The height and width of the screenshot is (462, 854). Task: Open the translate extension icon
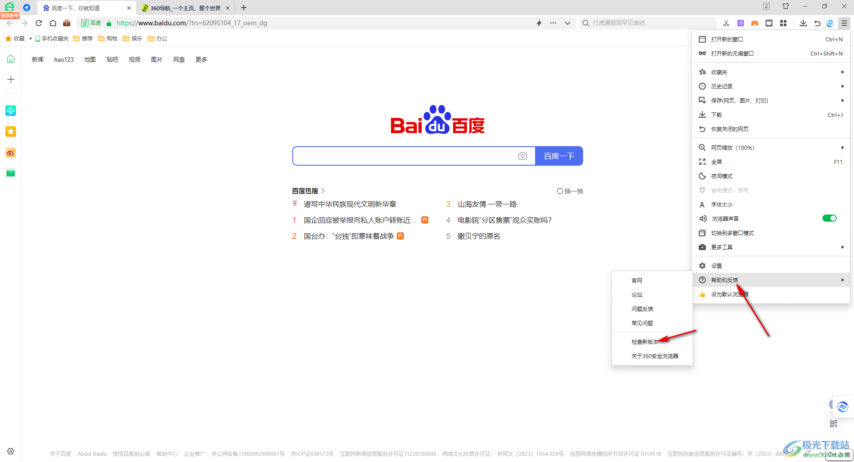point(741,23)
